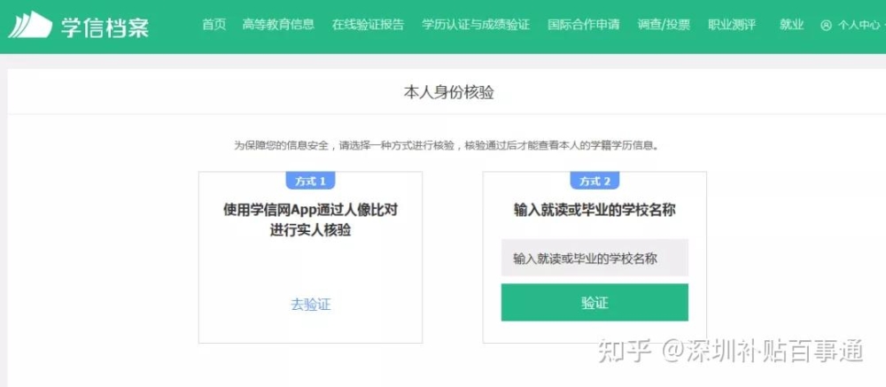The width and height of the screenshot is (886, 387).
Task: Click the 本人身份核验 page title
Action: (x=448, y=92)
